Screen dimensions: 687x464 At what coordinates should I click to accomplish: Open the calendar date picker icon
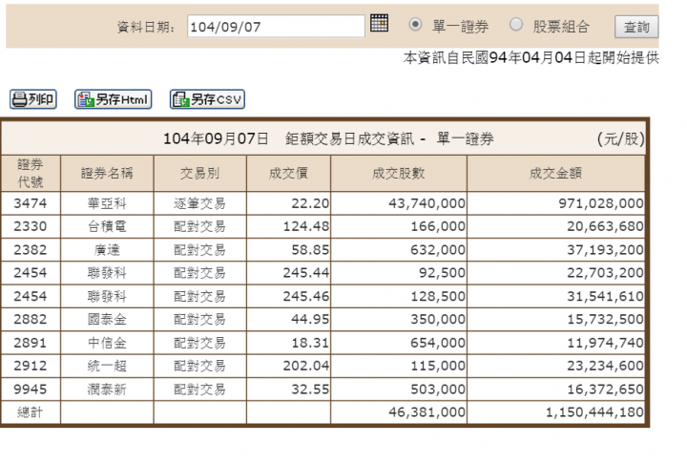tap(379, 23)
